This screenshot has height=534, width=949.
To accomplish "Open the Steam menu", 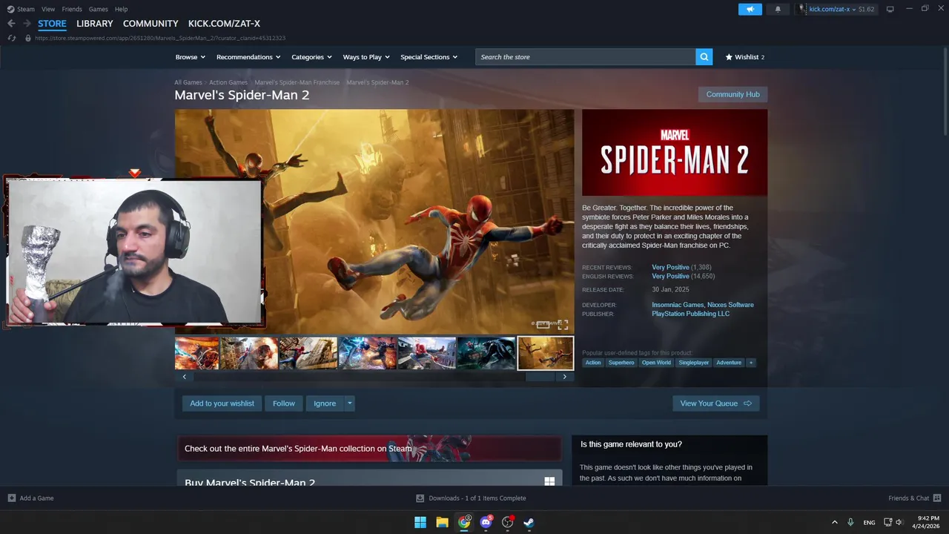I will 26,9.
